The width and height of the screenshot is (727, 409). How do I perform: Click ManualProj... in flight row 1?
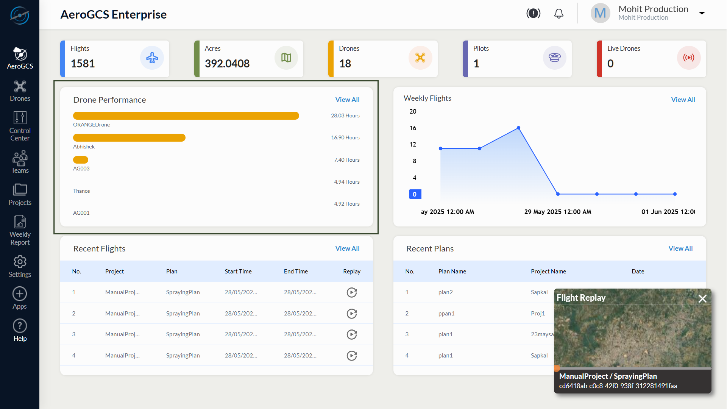[x=122, y=292]
